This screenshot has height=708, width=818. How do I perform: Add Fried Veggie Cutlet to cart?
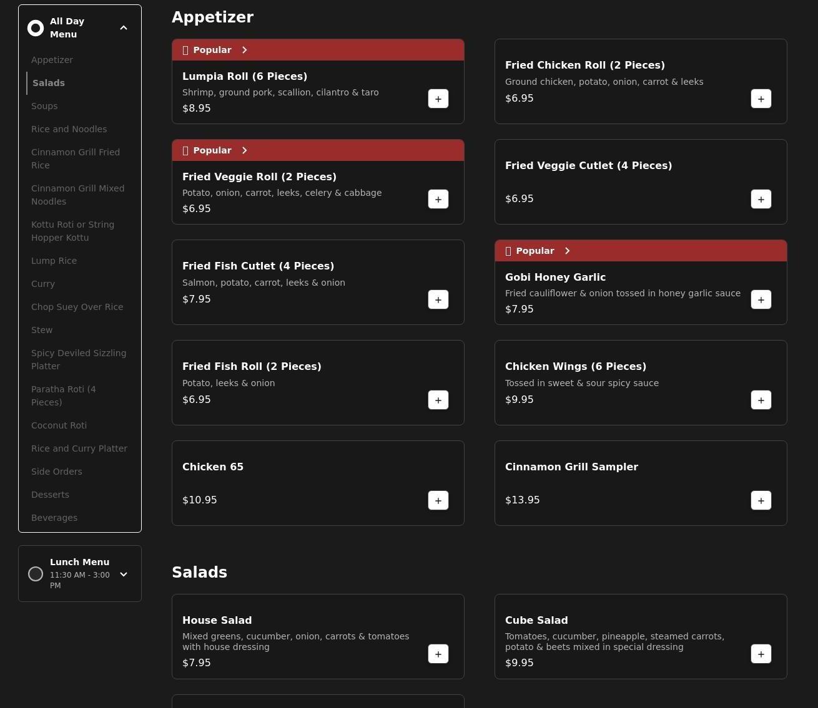click(761, 199)
